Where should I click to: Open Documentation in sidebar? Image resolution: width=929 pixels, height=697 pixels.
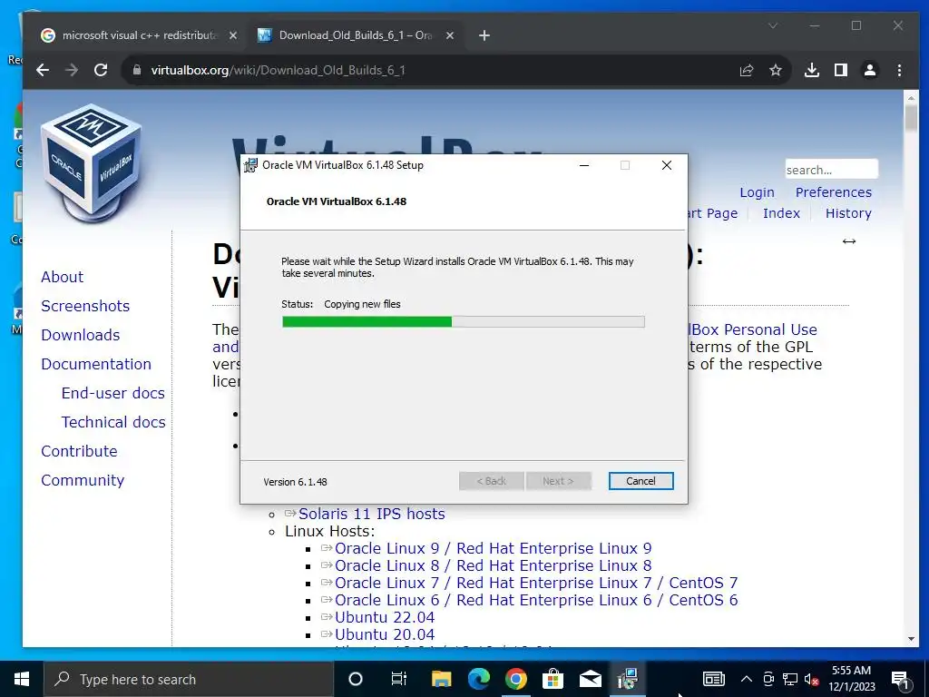(x=96, y=364)
